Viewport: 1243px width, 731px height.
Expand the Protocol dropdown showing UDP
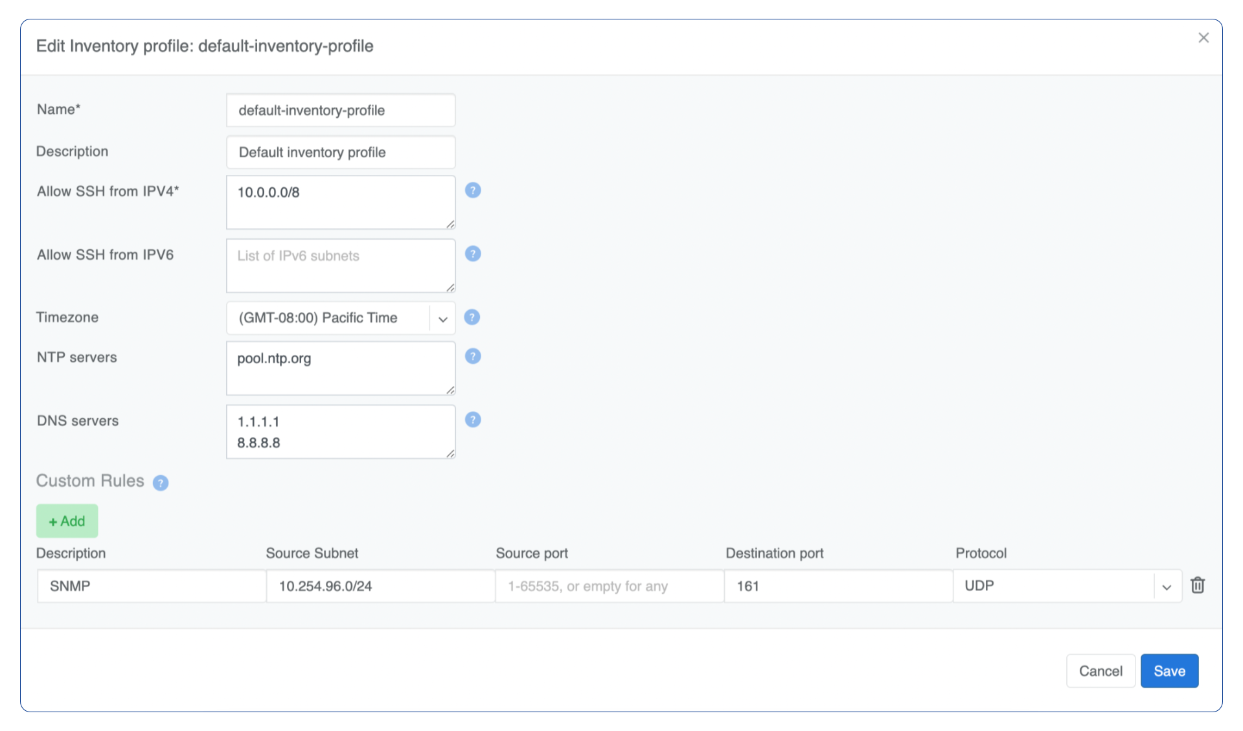tap(1167, 587)
